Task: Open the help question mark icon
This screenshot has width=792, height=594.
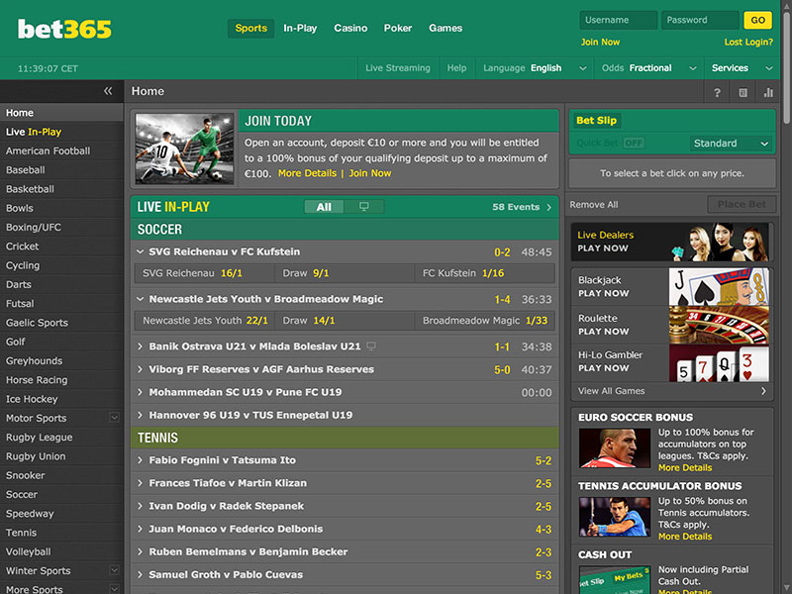Action: coord(717,92)
